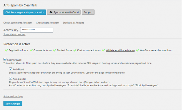Toggle the Anti-Flood checkbox
Screen dimensions: 182x110
coord(11,69)
